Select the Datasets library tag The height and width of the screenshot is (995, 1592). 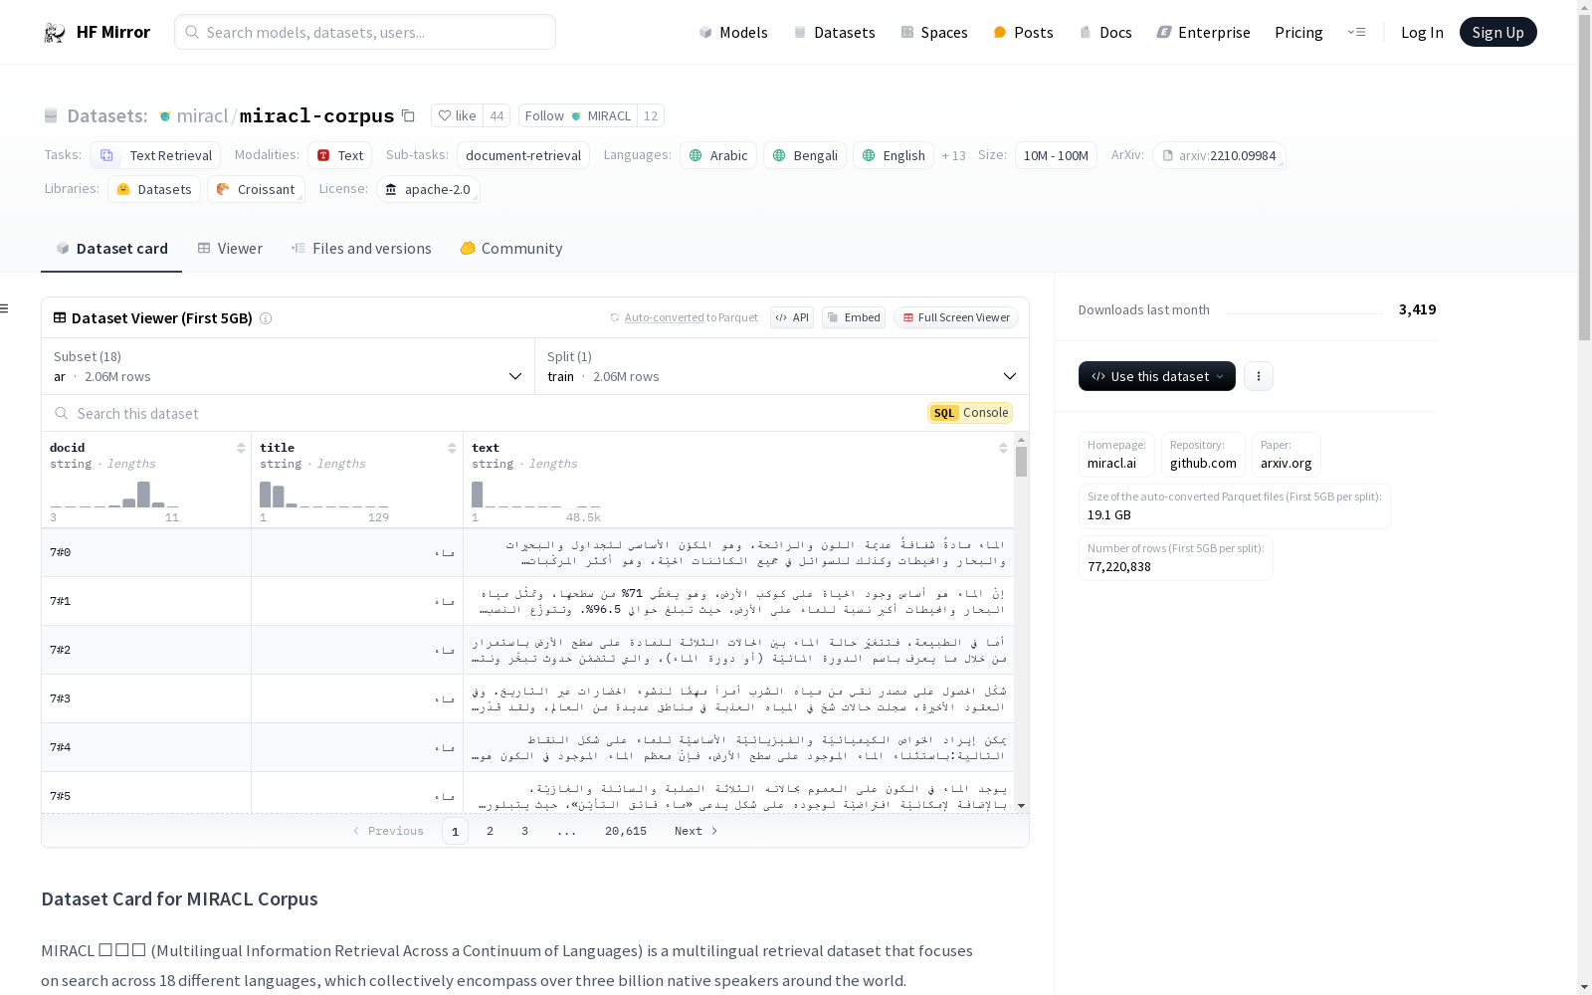[154, 189]
